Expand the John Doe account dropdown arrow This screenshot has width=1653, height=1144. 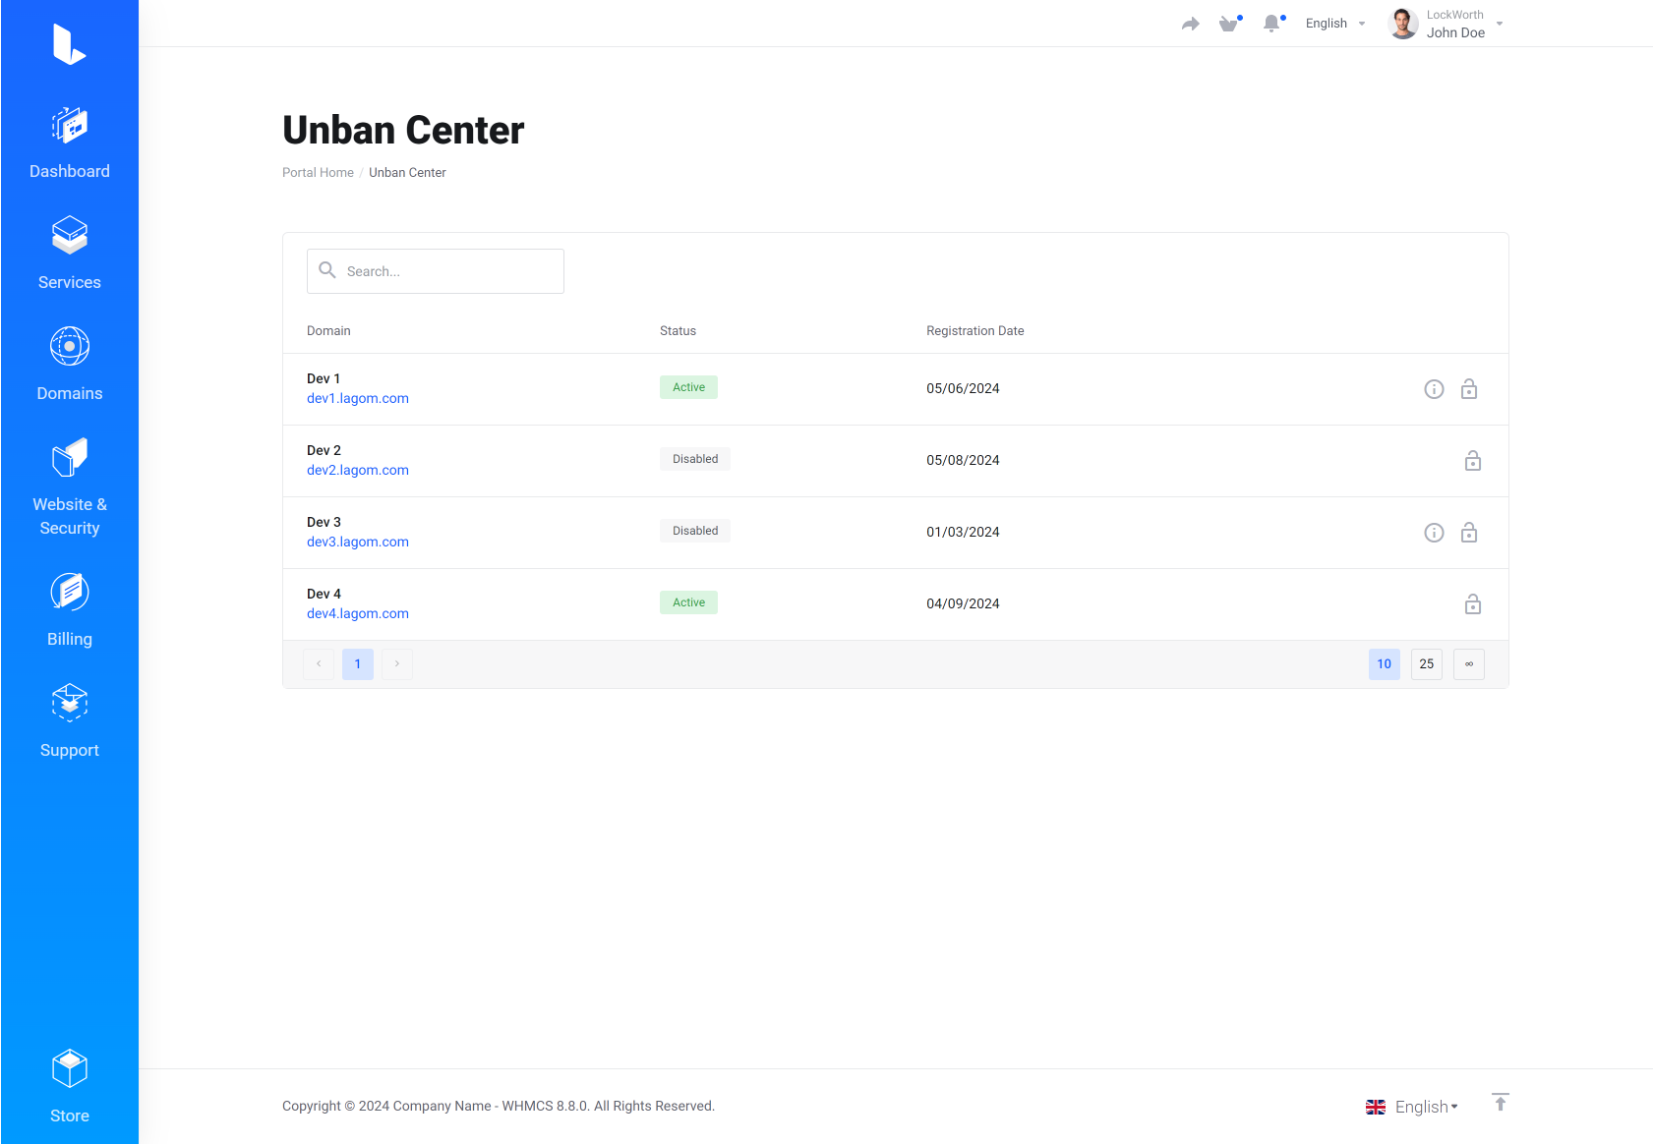point(1500,24)
